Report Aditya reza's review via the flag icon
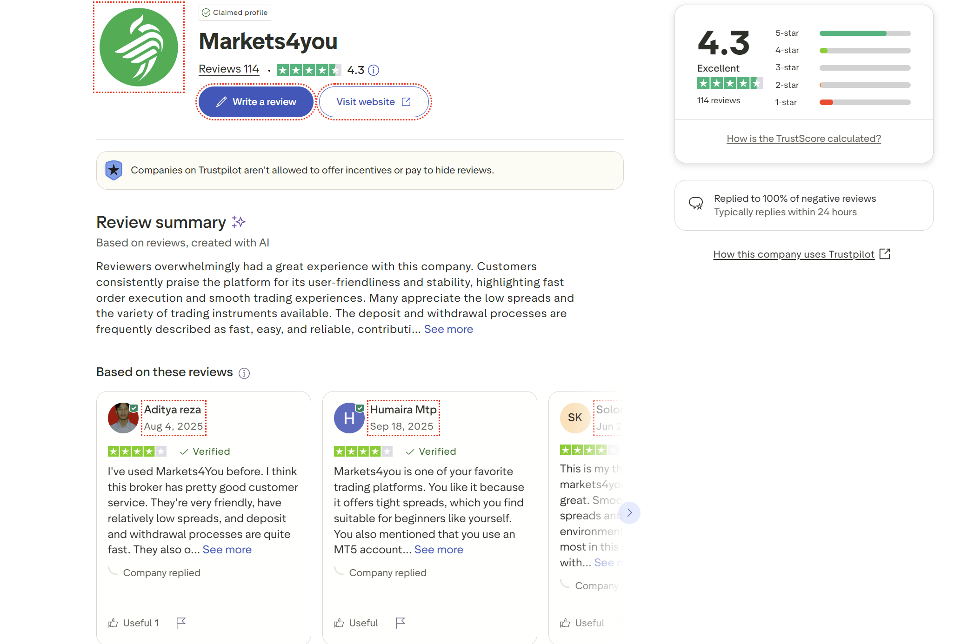 [x=181, y=622]
